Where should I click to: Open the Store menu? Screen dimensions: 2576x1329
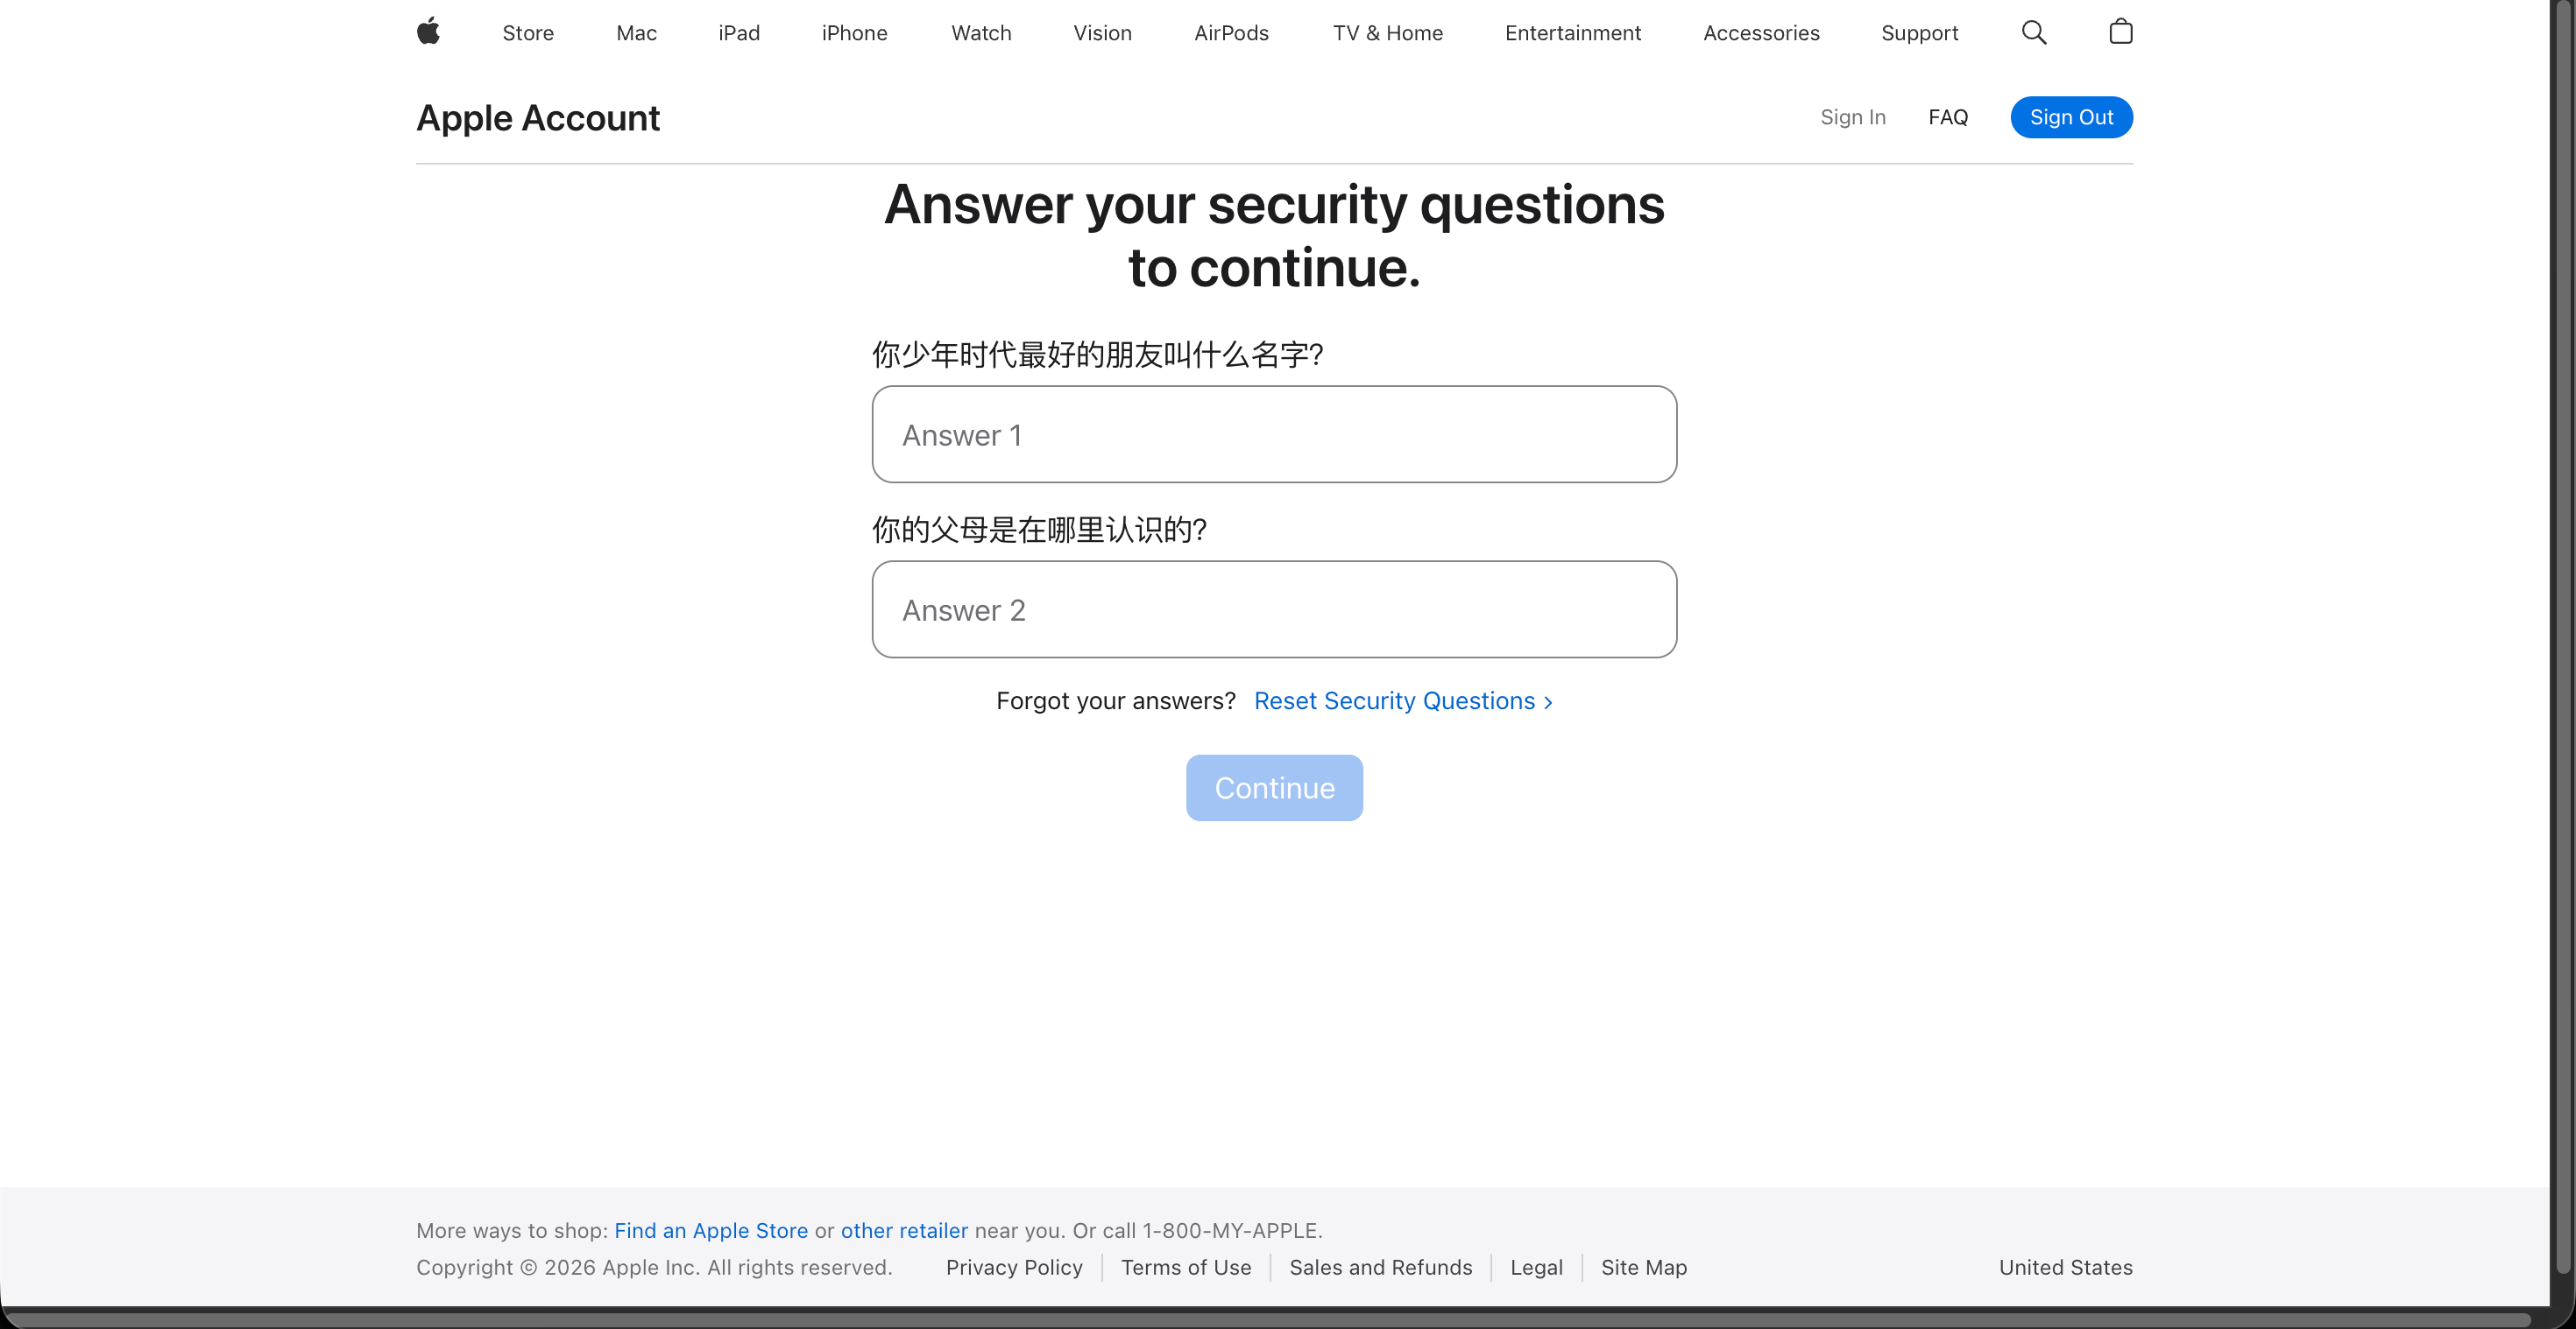[x=528, y=33]
